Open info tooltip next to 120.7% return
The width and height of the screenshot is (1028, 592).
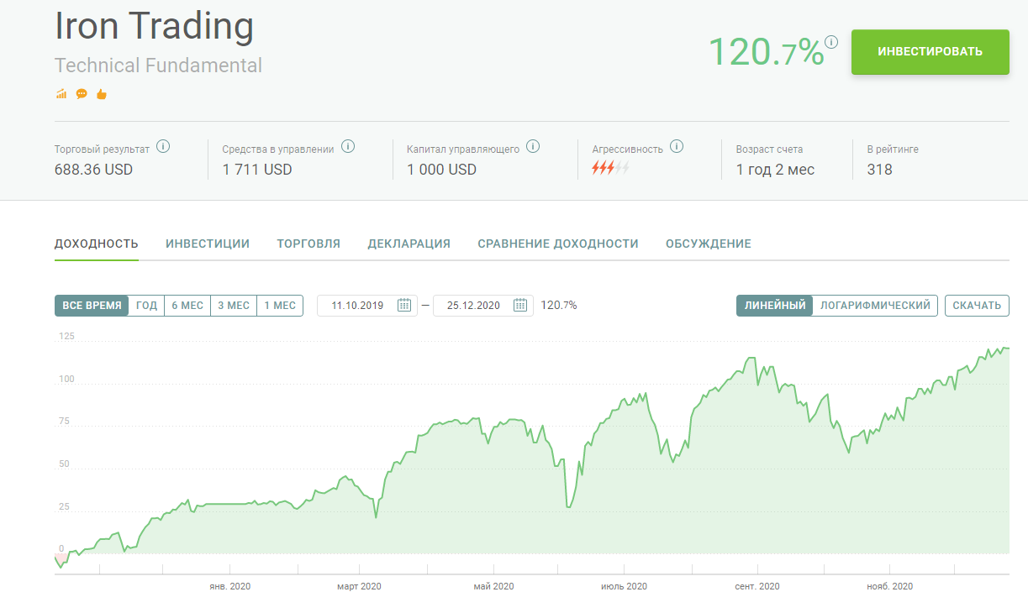[x=831, y=41]
